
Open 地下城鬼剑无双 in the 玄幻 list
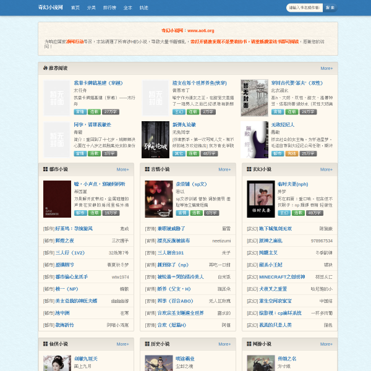(275, 229)
